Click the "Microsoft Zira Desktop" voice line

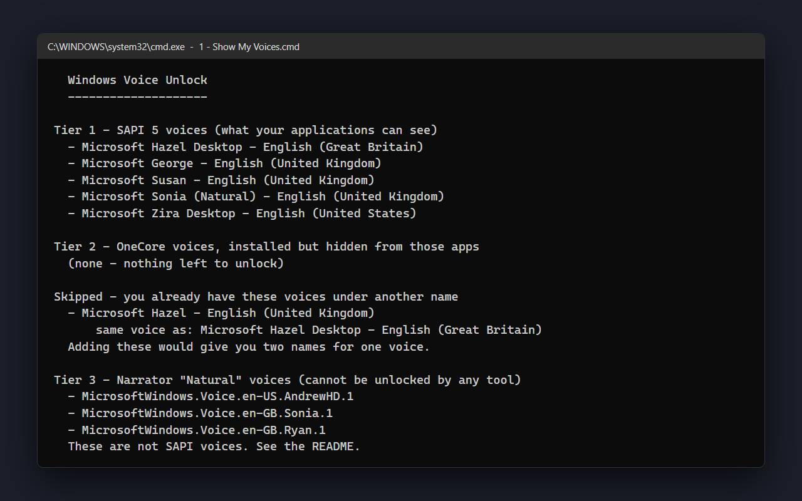242,213
